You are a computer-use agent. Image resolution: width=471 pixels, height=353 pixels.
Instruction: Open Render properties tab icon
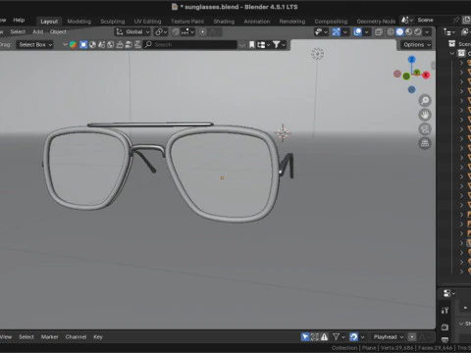pyautogui.click(x=445, y=328)
